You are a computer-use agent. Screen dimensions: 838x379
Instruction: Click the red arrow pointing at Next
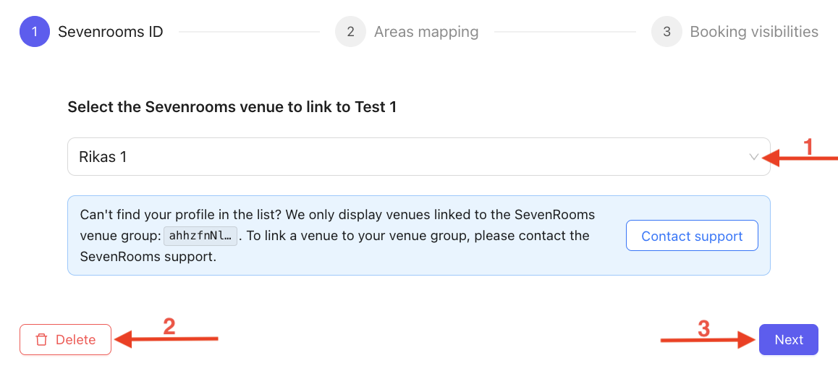click(x=708, y=340)
